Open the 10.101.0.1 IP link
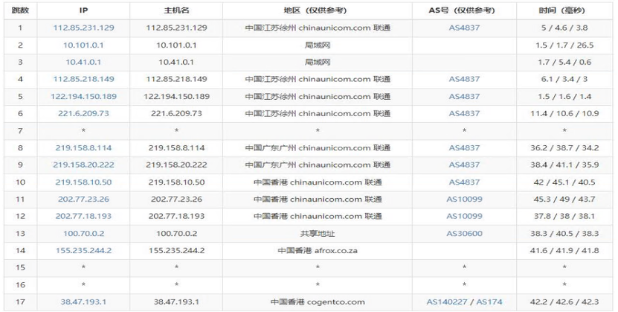 coord(83,45)
